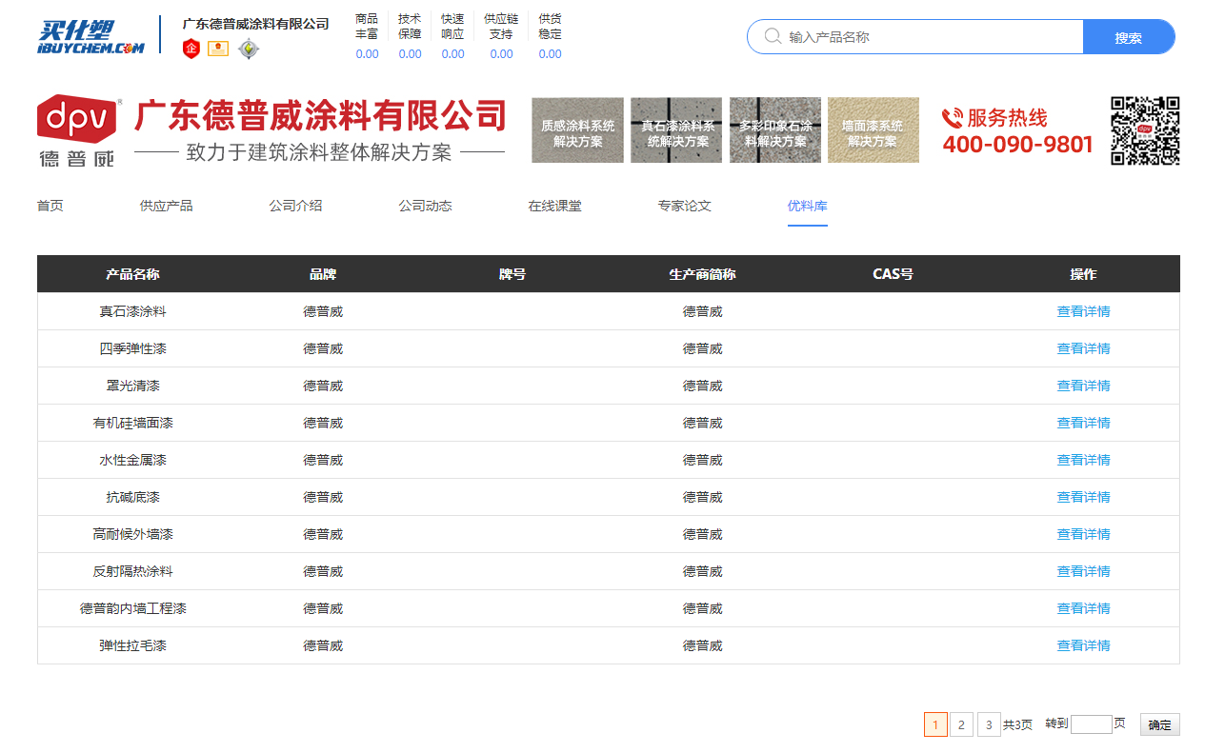
Task: Open the 专家论文 tab
Action: 684,206
